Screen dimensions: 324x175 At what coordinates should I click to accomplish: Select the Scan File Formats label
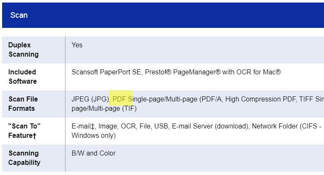(23, 104)
